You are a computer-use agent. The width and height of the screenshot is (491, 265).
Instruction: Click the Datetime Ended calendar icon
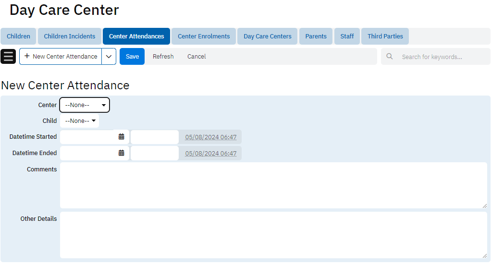click(122, 153)
